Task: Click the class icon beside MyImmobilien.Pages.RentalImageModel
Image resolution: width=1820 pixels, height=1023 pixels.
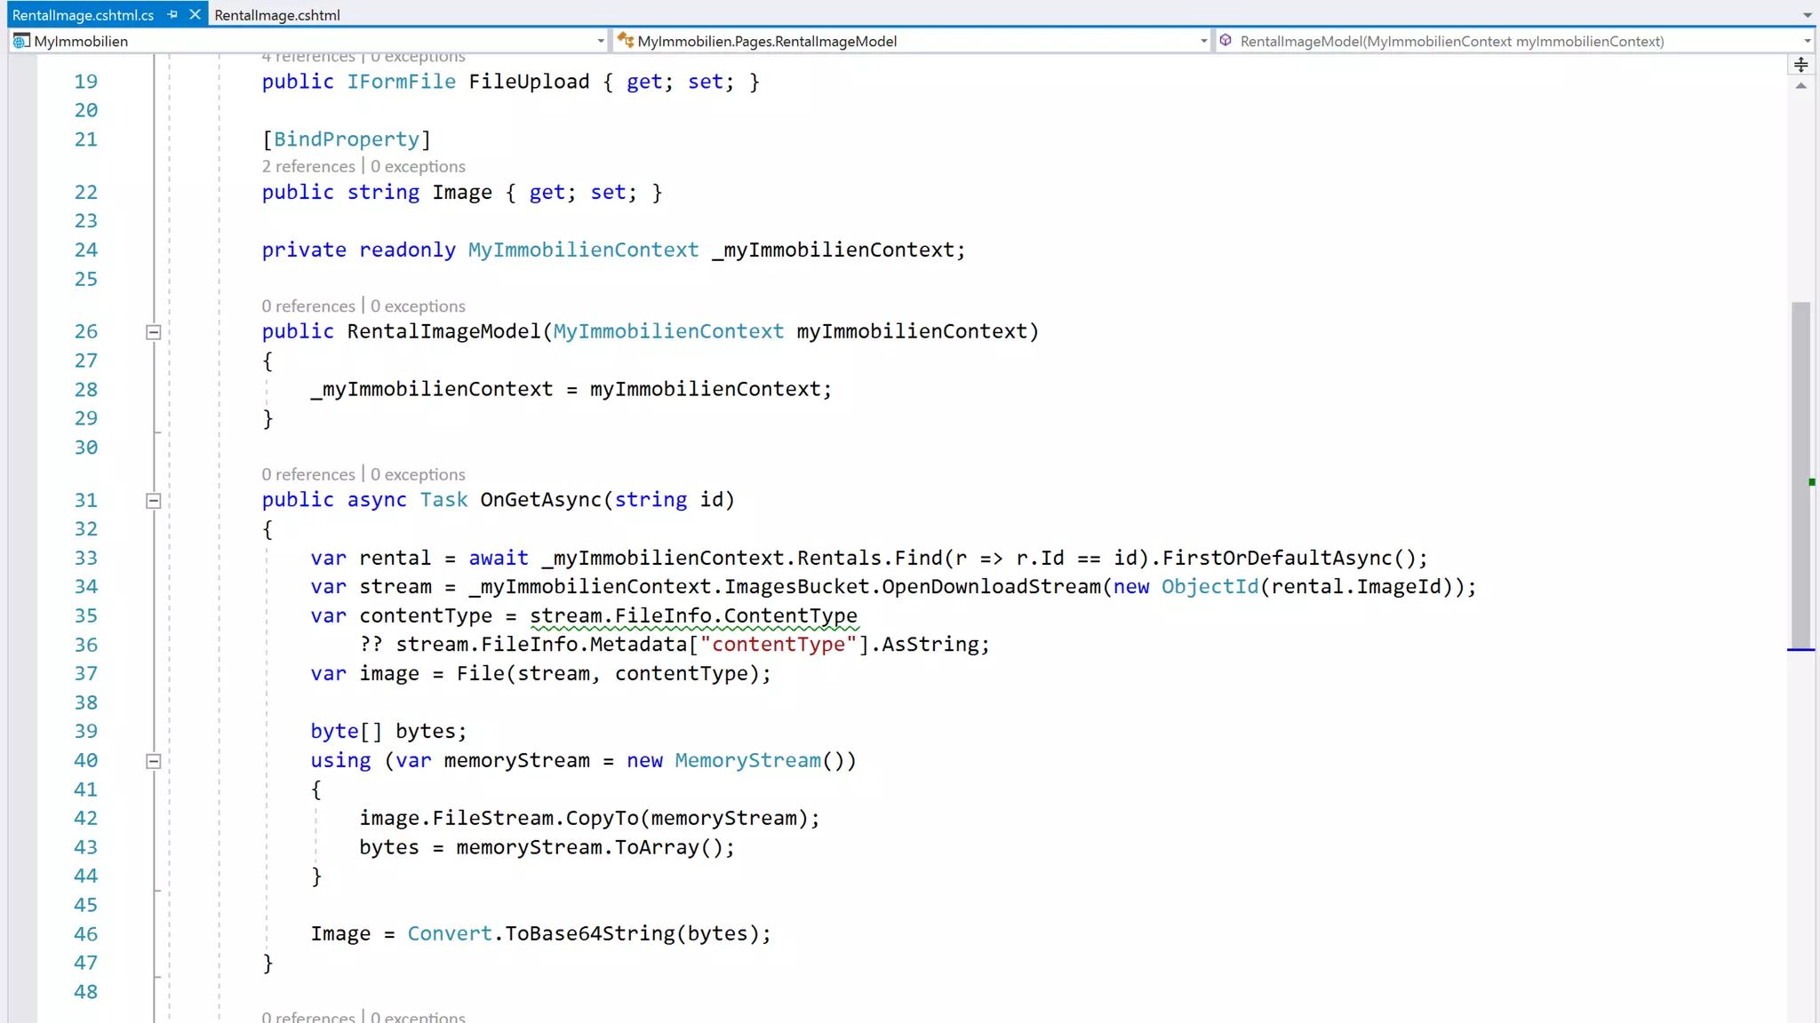Action: pos(626,40)
